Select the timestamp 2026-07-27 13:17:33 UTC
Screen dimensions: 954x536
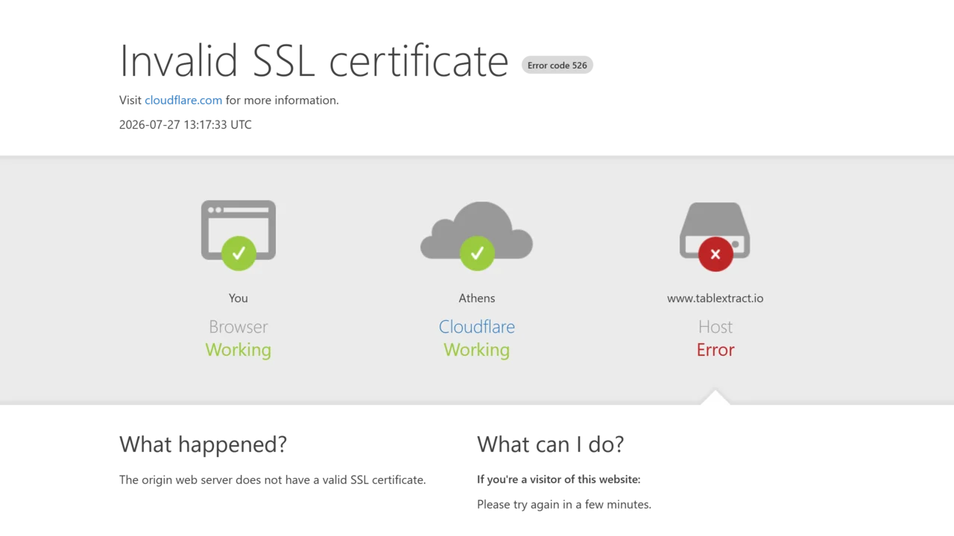(x=186, y=125)
